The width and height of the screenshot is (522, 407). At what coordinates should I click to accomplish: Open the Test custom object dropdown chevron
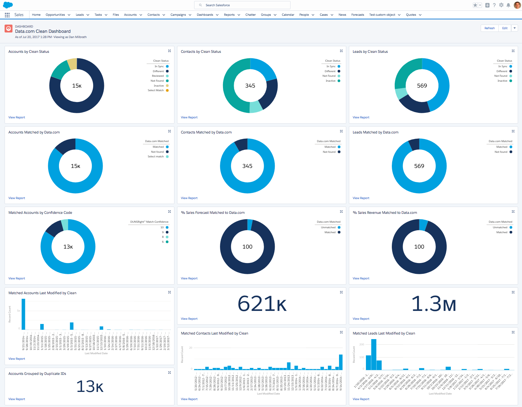click(399, 15)
